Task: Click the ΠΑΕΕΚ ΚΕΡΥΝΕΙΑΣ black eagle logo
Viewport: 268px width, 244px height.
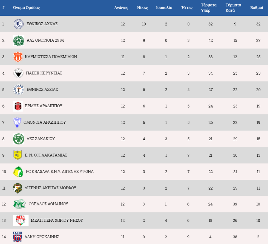Action: tap(18, 73)
